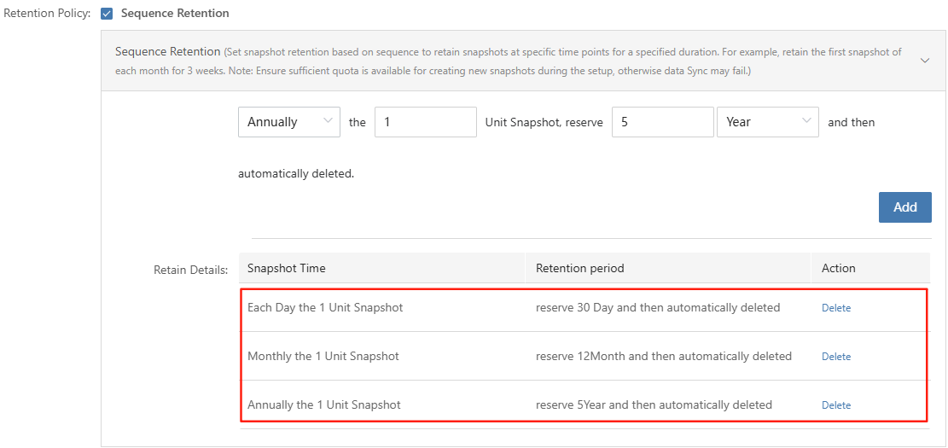Screen dimensions: 948x448
Task: Delete the Monthly snapshot rule
Action: 835,357
